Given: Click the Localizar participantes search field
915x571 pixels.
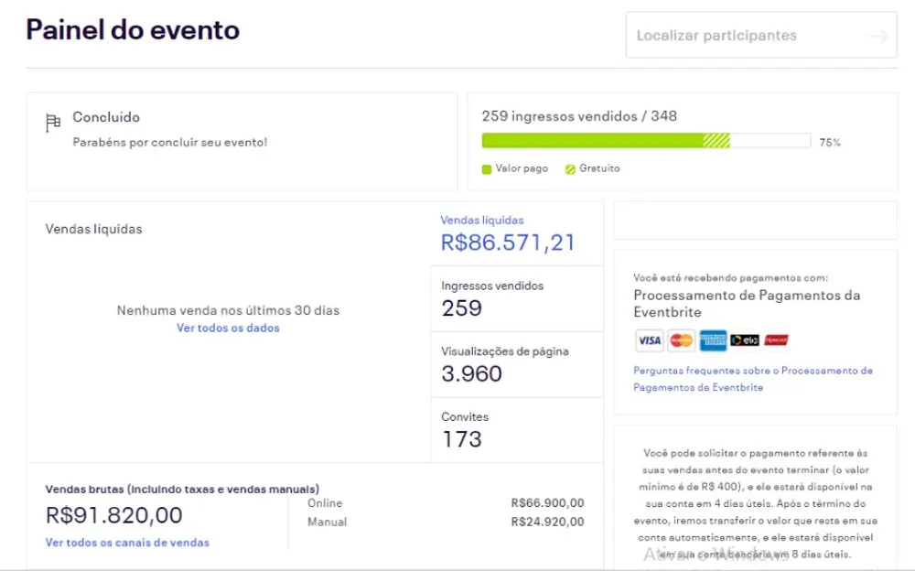Looking at the screenshot, I should (761, 35).
